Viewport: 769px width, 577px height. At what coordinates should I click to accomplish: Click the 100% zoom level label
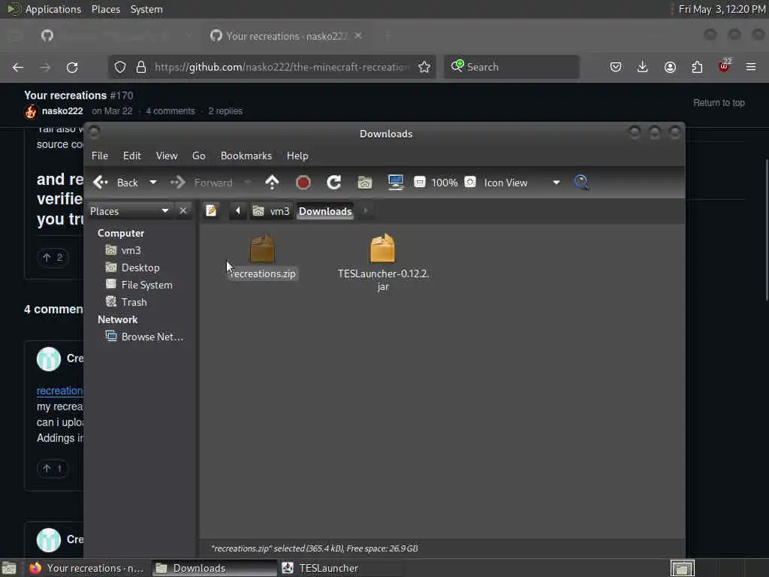445,183
